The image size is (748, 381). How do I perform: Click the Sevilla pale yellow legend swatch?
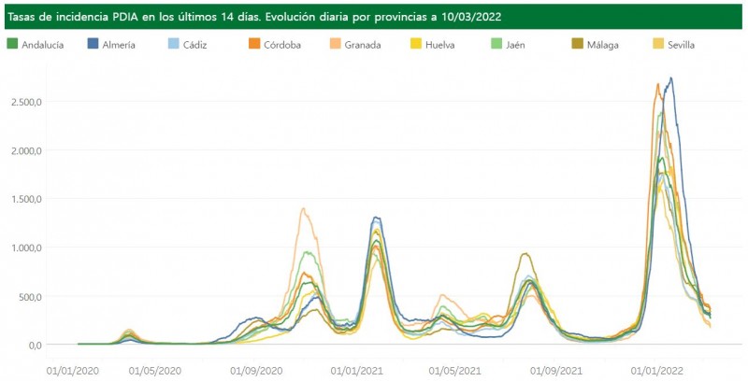[x=658, y=44]
